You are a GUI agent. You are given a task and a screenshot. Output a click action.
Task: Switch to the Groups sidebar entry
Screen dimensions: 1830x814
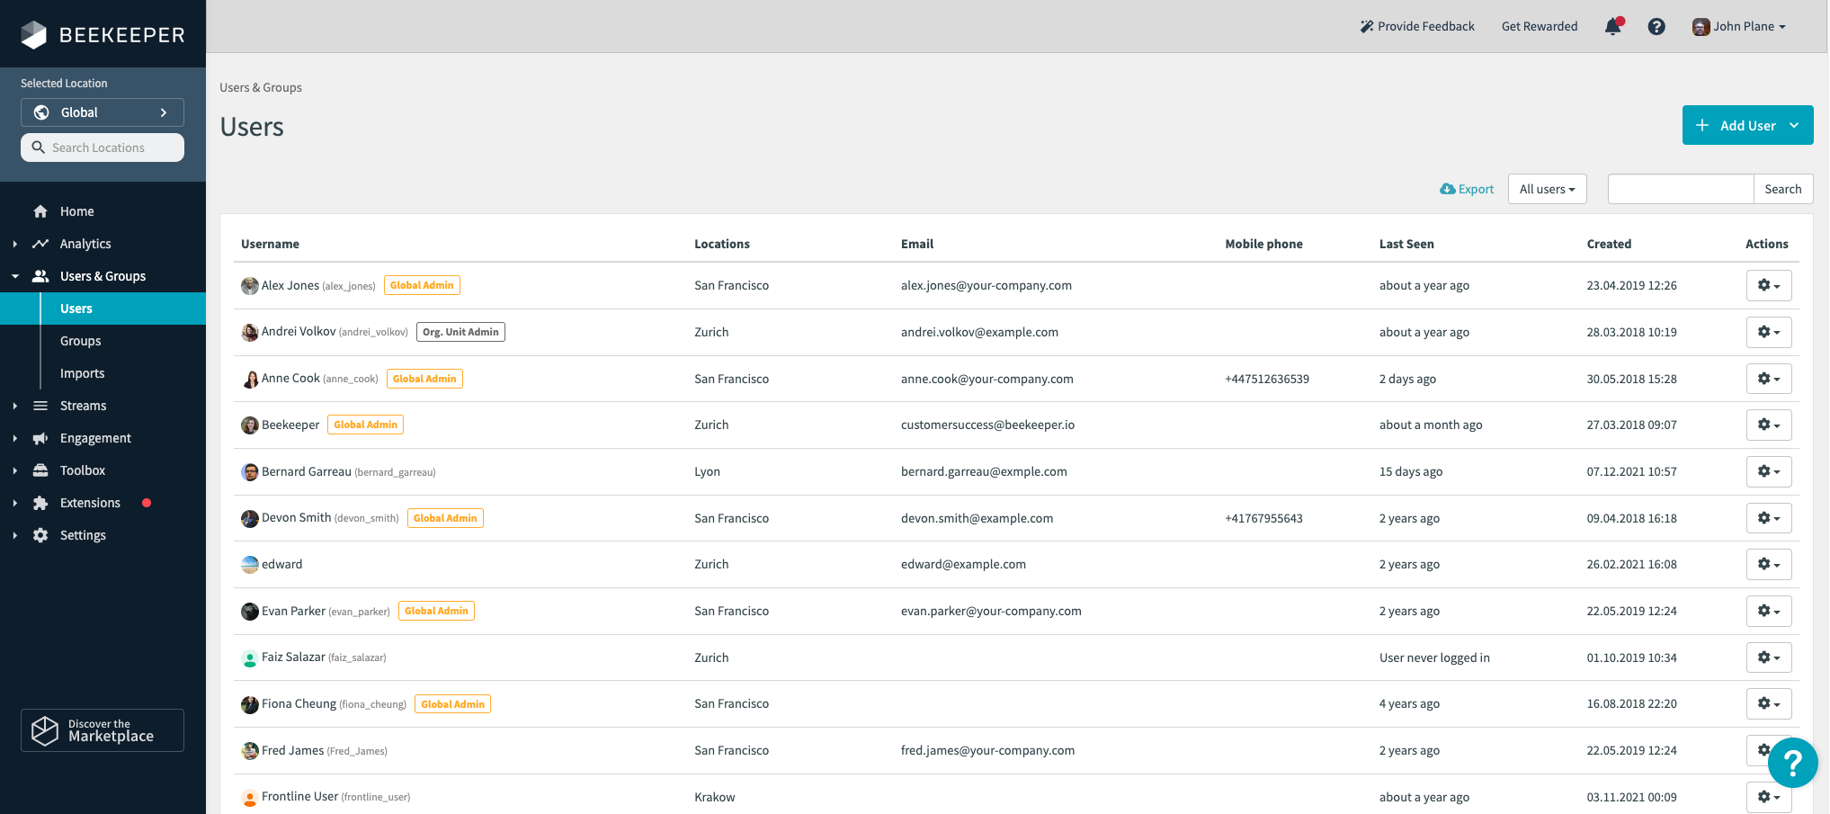pyautogui.click(x=80, y=341)
